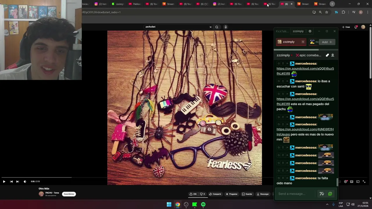The height and width of the screenshot is (209, 372).
Task: Click the YouTube search magnifier button
Action: [x=217, y=27]
